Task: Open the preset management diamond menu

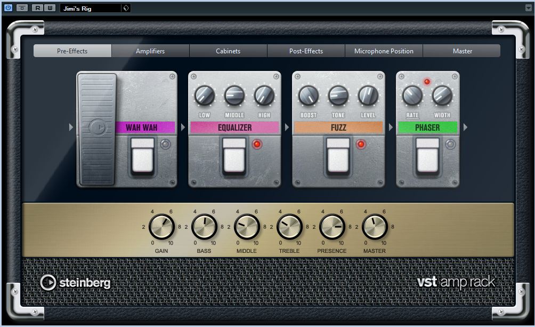Action: 126,7
